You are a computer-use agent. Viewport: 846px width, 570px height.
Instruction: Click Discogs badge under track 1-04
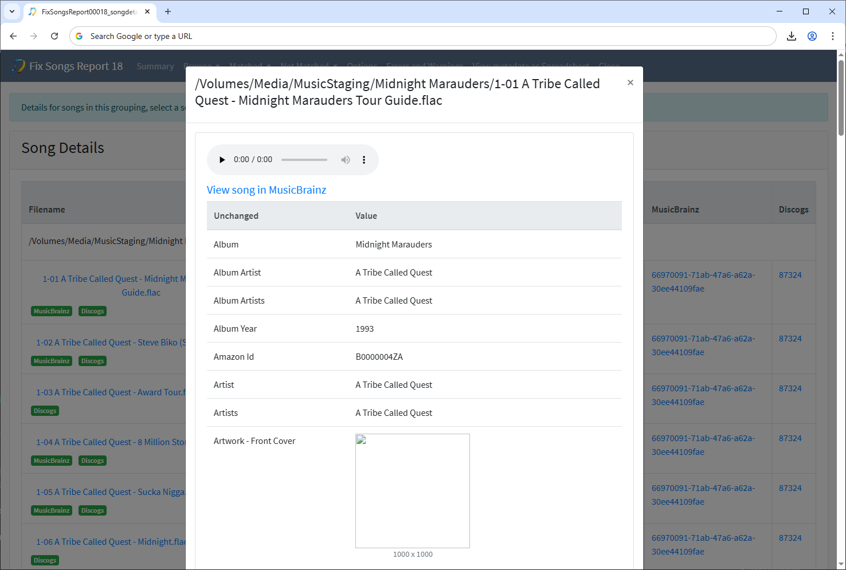coord(92,461)
